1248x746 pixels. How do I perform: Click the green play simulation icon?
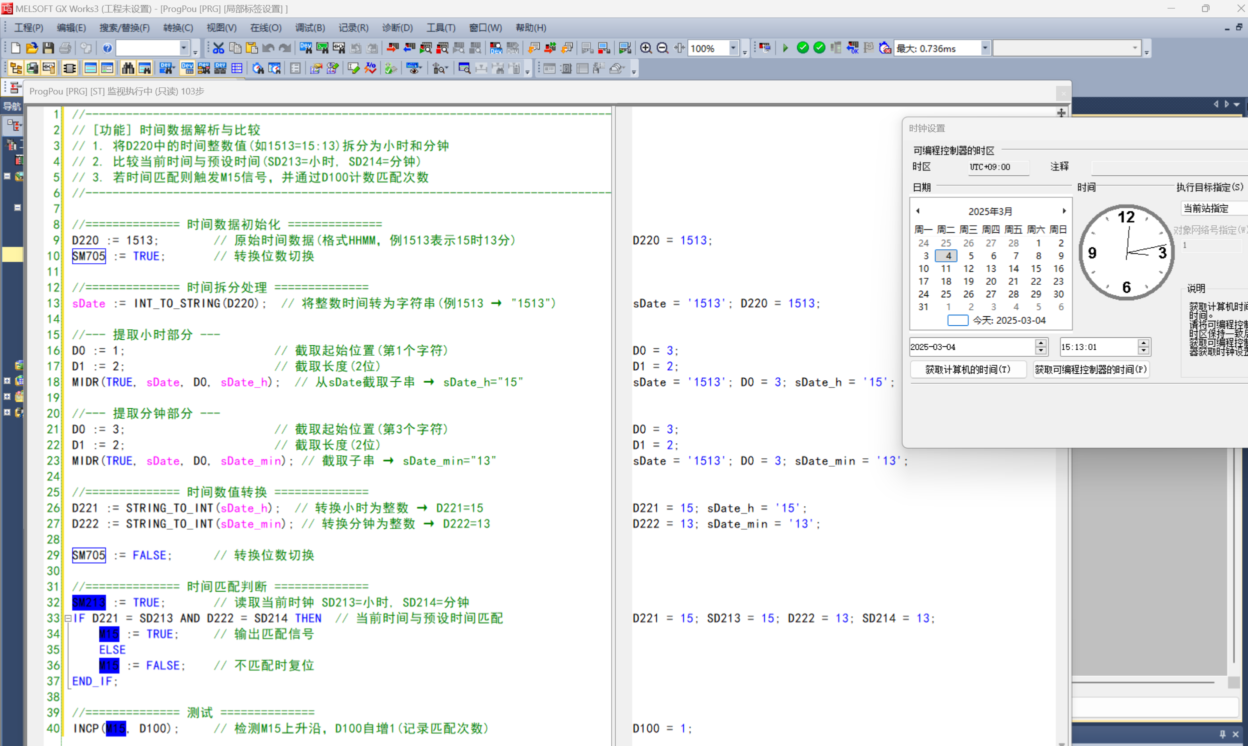point(785,48)
